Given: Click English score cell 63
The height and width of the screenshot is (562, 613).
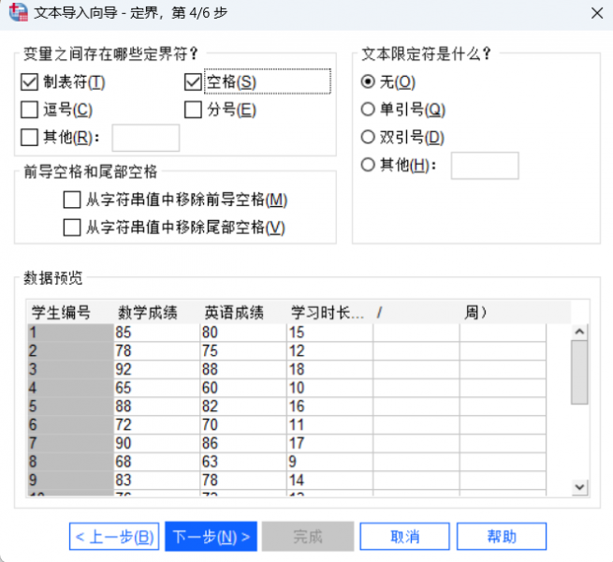Looking at the screenshot, I should tap(243, 462).
